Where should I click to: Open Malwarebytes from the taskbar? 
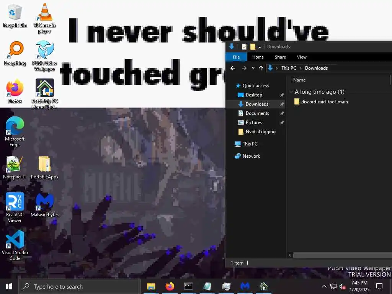245,286
